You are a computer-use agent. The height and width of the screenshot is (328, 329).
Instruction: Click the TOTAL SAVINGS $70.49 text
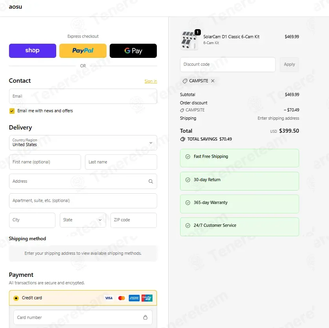pos(210,139)
